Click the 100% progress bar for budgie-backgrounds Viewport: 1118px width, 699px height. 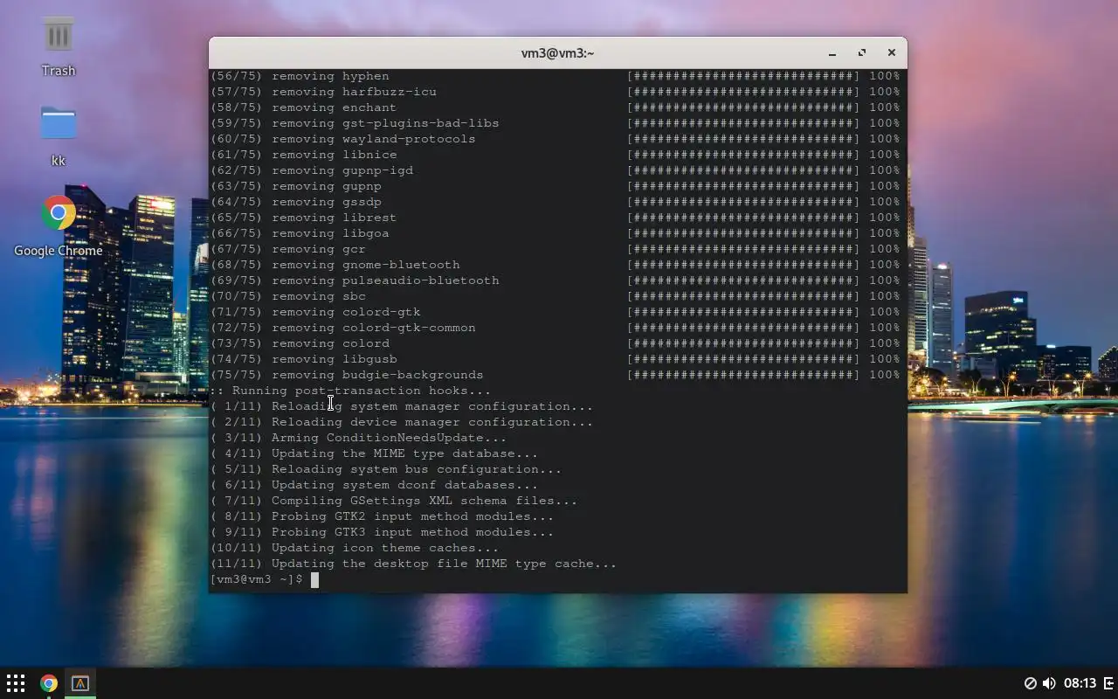(763, 375)
